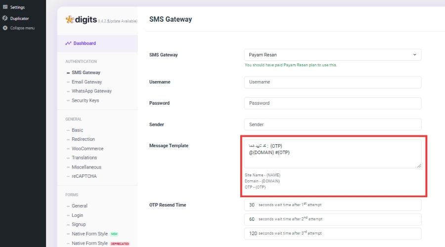Click the Duplicator plugin icon
This screenshot has height=247, width=445.
(x=5, y=18)
